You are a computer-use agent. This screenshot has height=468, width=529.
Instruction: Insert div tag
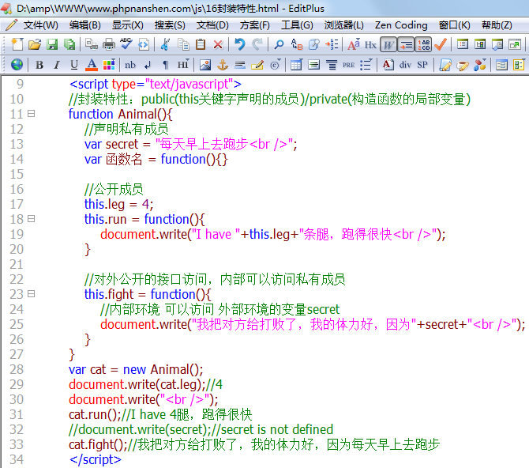[x=405, y=64]
